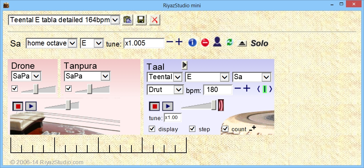The width and height of the screenshot is (364, 168).
Task: Click the red tabla icon beside Taal volume
Action: [221, 105]
